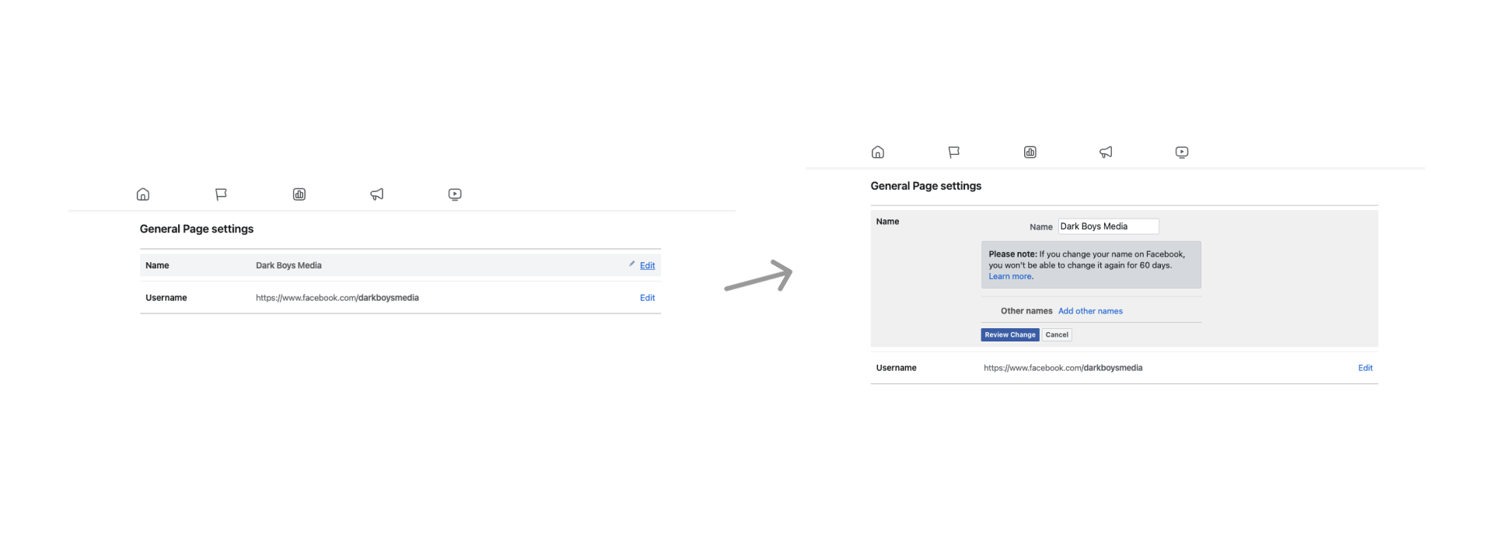Select the flag Pages icon in right panel
This screenshot has width=1493, height=560.
[x=954, y=152]
